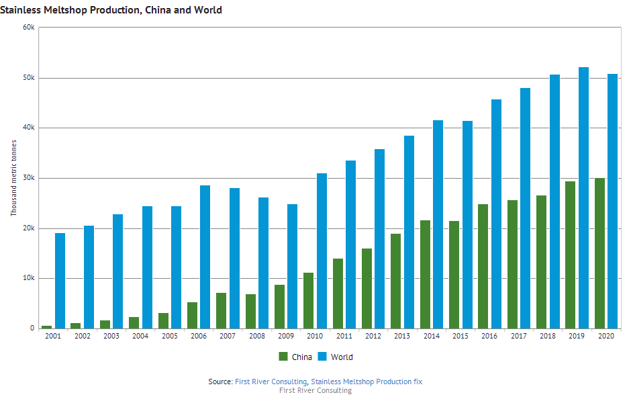Click the 2018 x-axis label
The image size is (631, 403).
tap(550, 335)
